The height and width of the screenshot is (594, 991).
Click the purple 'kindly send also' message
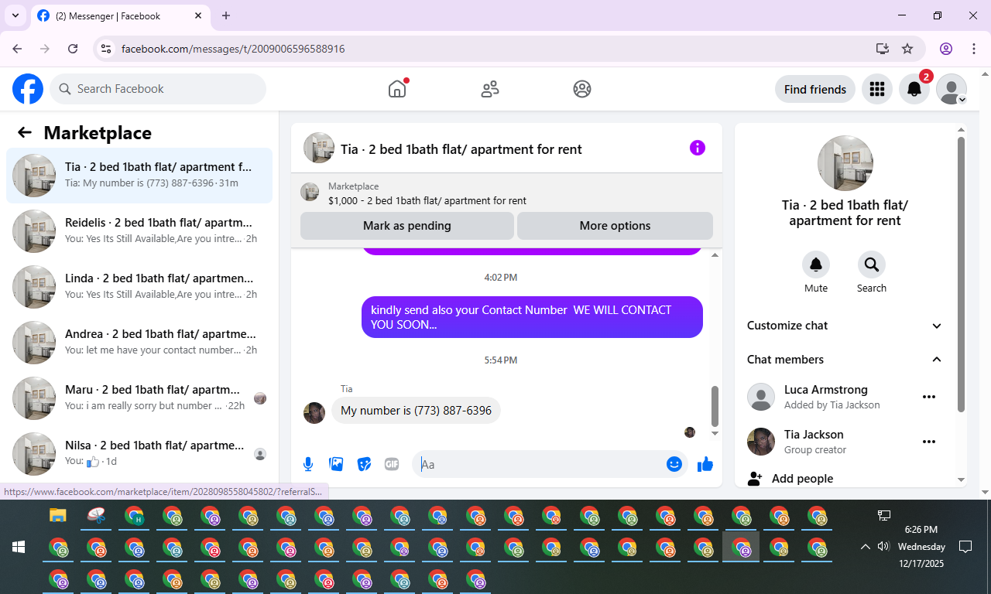pyautogui.click(x=532, y=317)
